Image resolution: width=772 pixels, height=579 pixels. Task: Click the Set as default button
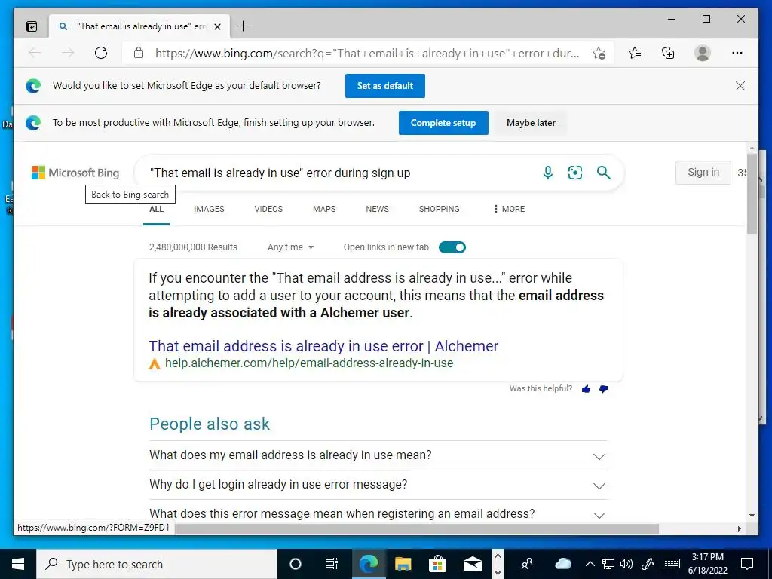(385, 86)
